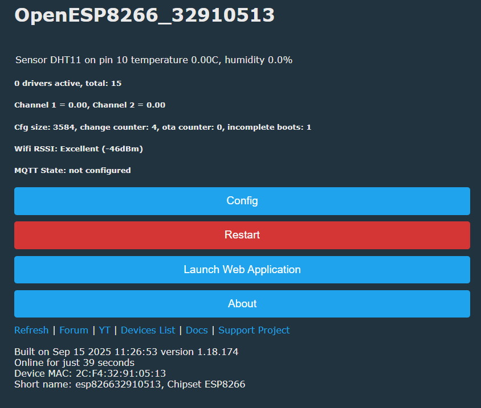Click the 'Built on Sep 15 2025' version line

127,352
